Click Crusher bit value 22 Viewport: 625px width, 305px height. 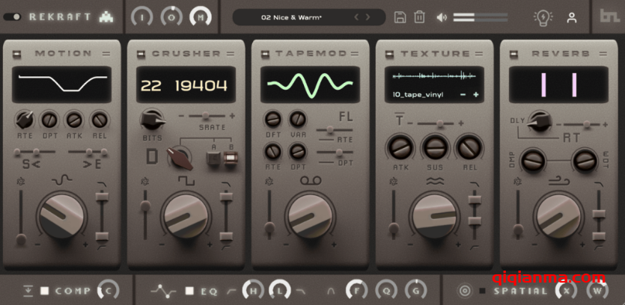click(x=151, y=85)
